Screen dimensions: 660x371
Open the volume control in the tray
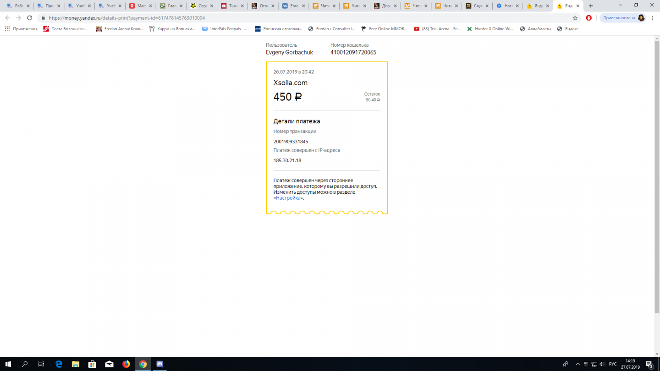coord(602,364)
